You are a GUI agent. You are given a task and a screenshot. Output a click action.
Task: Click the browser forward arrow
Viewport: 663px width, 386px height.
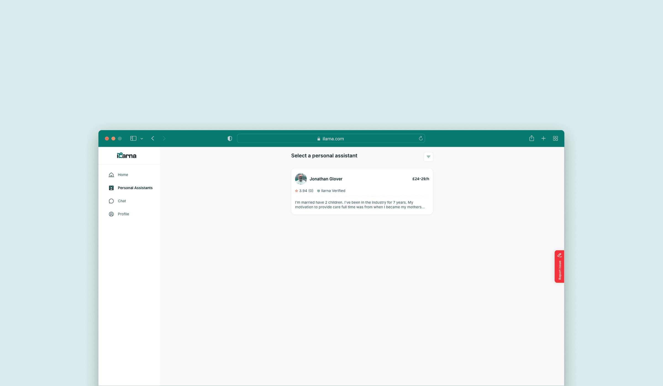point(164,138)
